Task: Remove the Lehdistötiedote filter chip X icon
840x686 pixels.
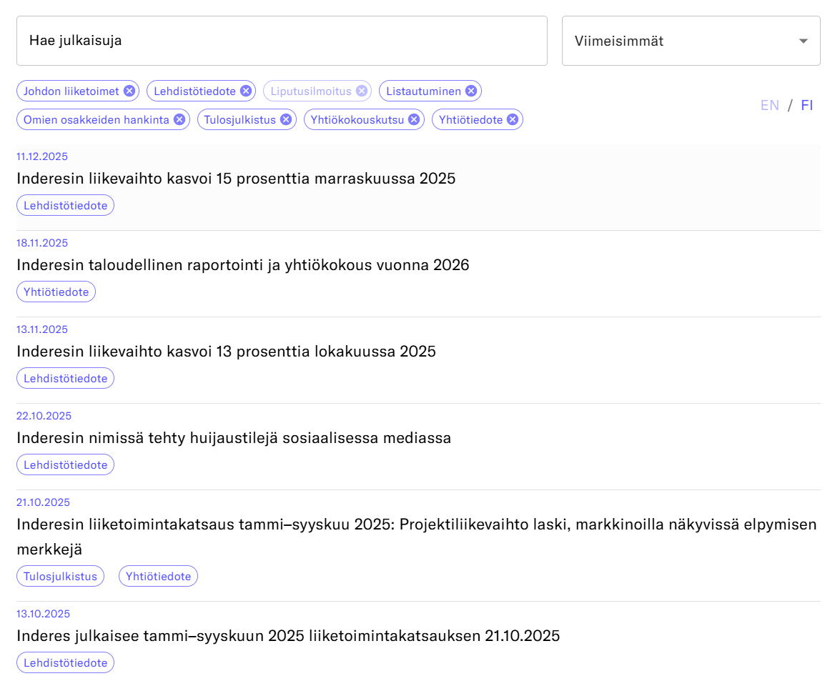Action: coord(245,91)
